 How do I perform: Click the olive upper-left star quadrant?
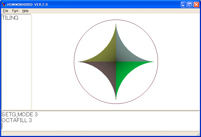(109, 54)
